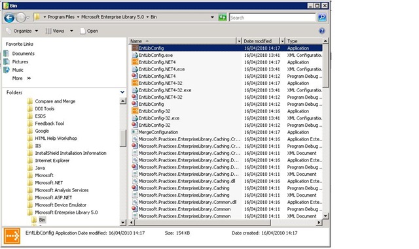Select the orange EntLibConfig.NET4-32 application icon
The height and width of the screenshot is (249, 419).
135,83
